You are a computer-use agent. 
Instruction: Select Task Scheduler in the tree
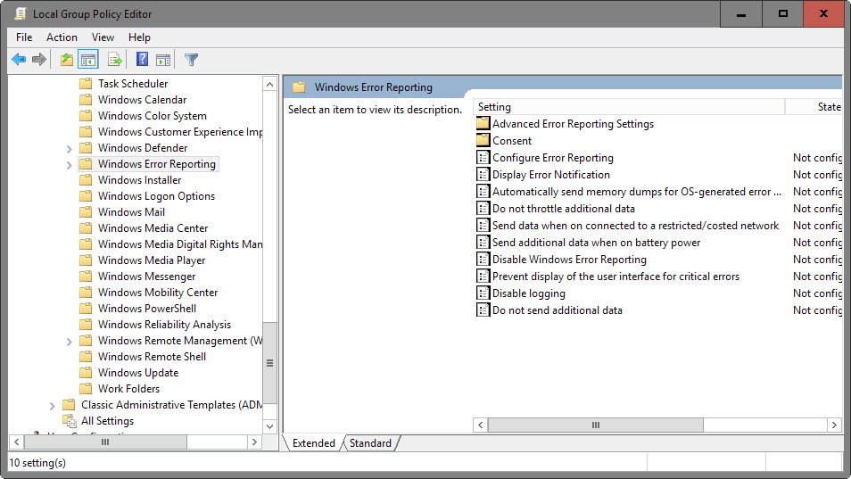click(133, 84)
